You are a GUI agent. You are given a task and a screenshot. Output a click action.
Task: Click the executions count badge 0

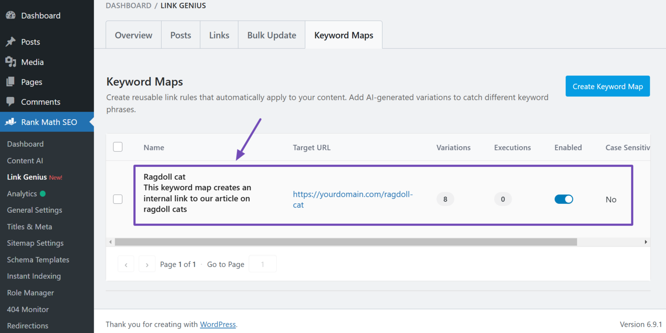pos(503,199)
